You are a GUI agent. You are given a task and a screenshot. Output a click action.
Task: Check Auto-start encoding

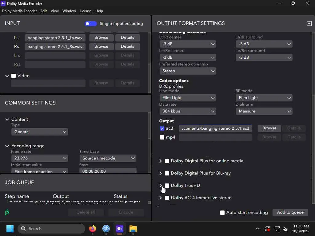tap(222, 213)
